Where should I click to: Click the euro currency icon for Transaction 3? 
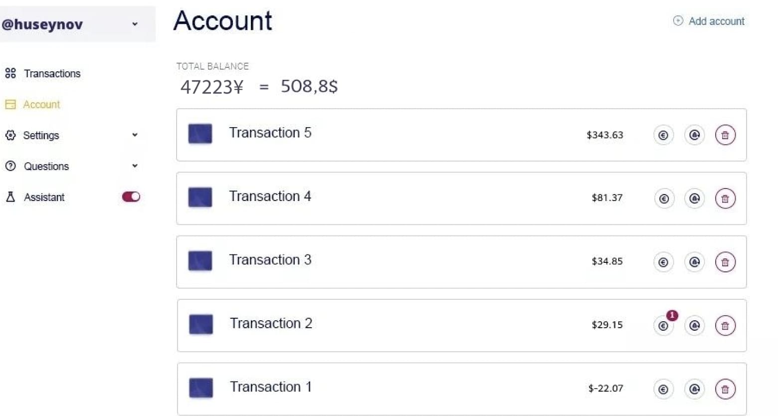coord(663,262)
